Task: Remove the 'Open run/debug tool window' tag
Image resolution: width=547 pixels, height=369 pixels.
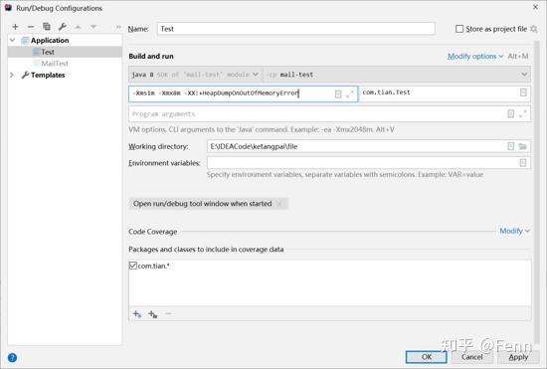Action: coord(279,204)
